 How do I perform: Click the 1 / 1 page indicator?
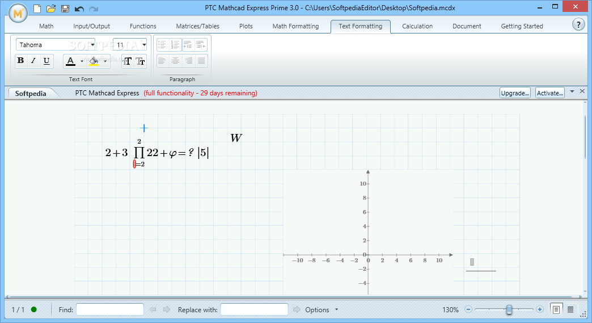[x=18, y=310]
